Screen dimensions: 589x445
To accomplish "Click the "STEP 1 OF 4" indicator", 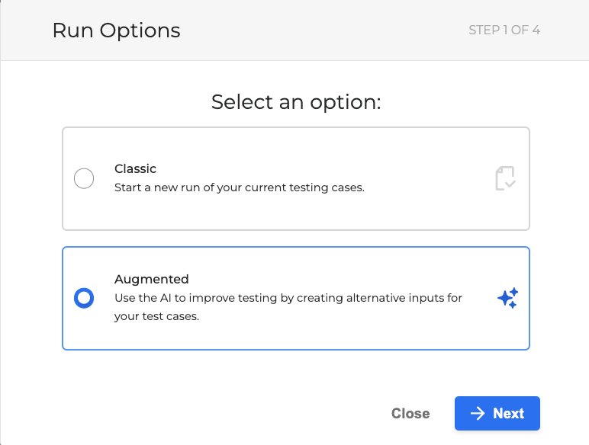I will click(x=504, y=30).
